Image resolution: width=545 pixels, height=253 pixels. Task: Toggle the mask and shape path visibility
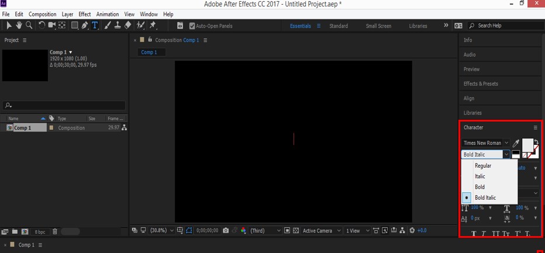[189, 230]
